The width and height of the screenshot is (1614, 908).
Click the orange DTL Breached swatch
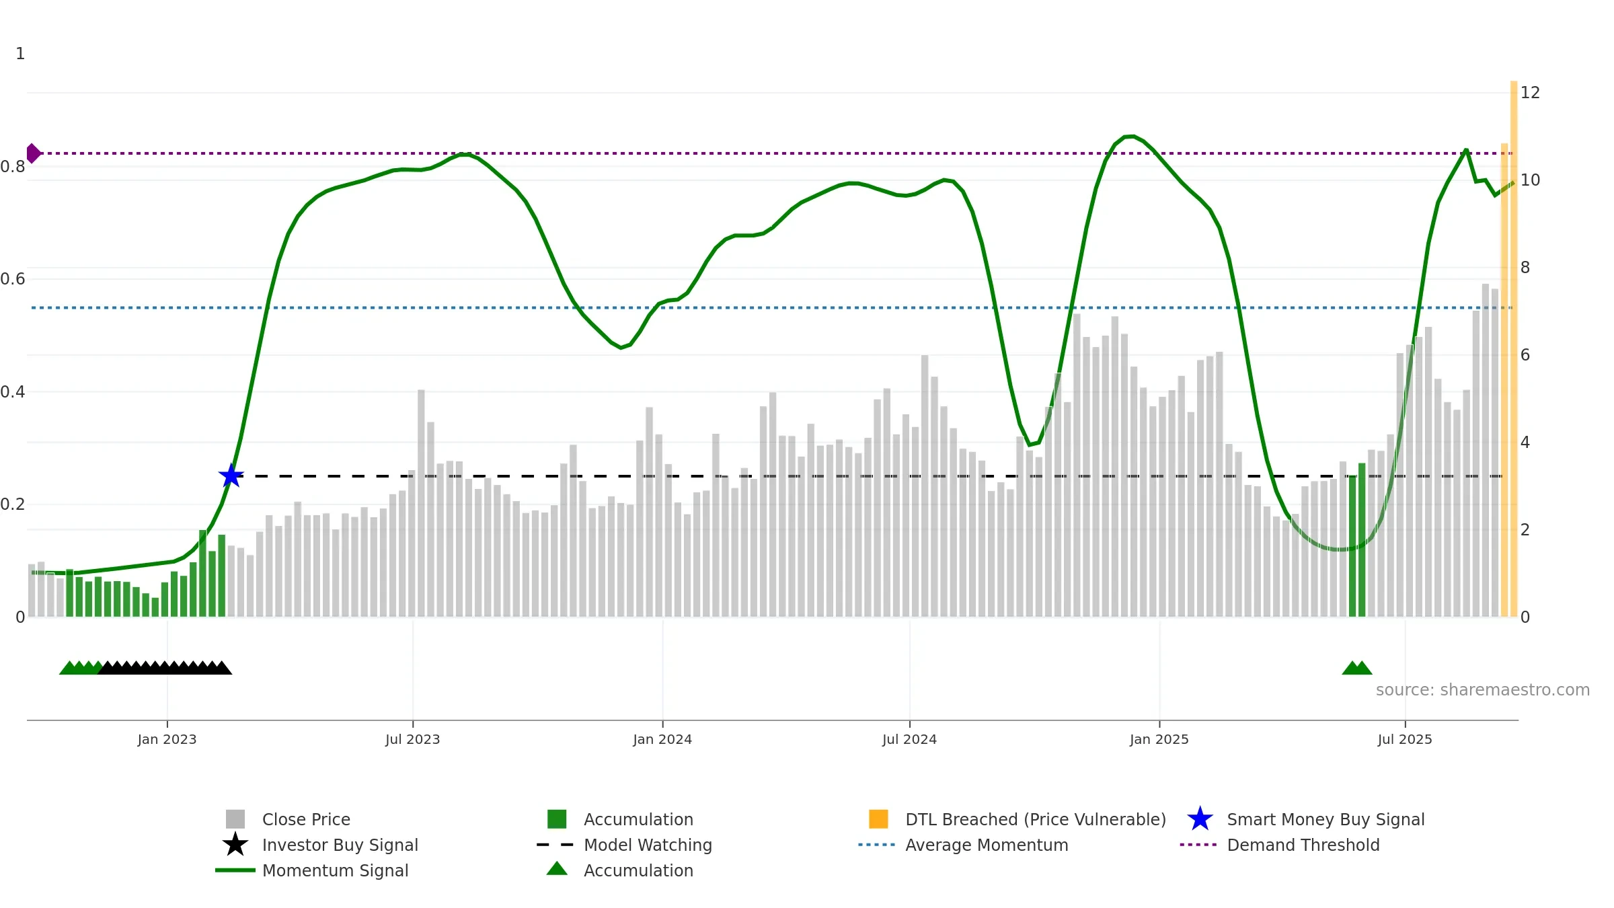tap(878, 819)
